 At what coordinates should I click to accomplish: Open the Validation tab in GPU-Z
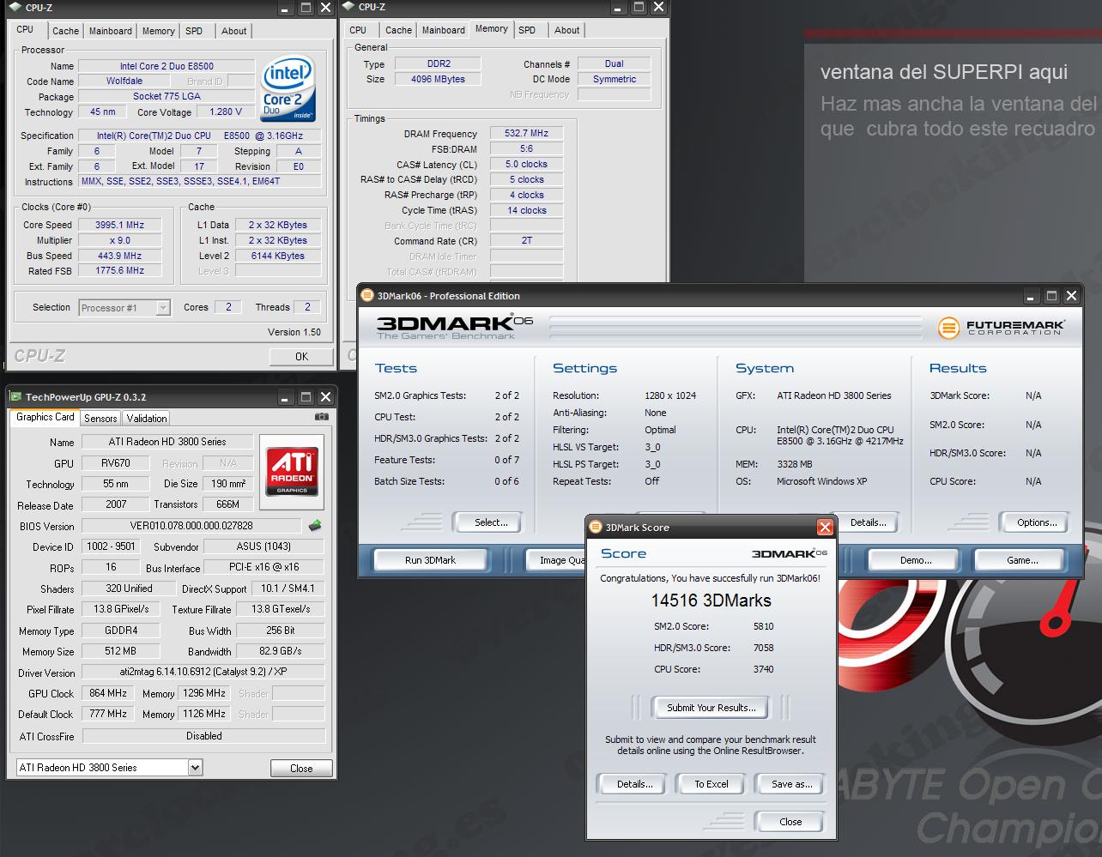147,419
